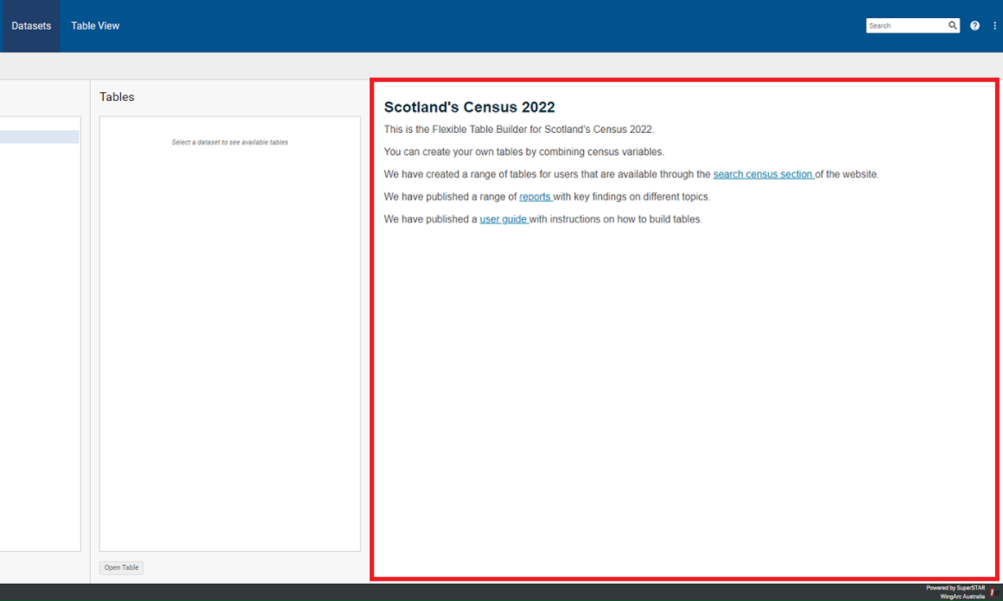Open the "reports" hyperlink
This screenshot has width=1003, height=601.
point(535,197)
